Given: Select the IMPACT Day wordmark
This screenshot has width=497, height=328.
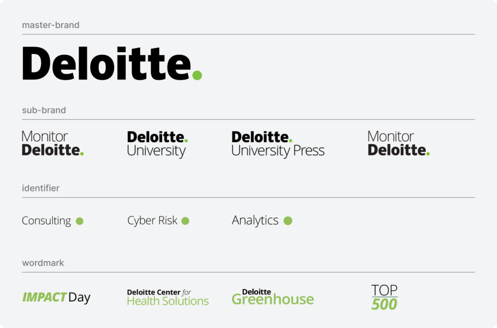Looking at the screenshot, I should tap(56, 297).
